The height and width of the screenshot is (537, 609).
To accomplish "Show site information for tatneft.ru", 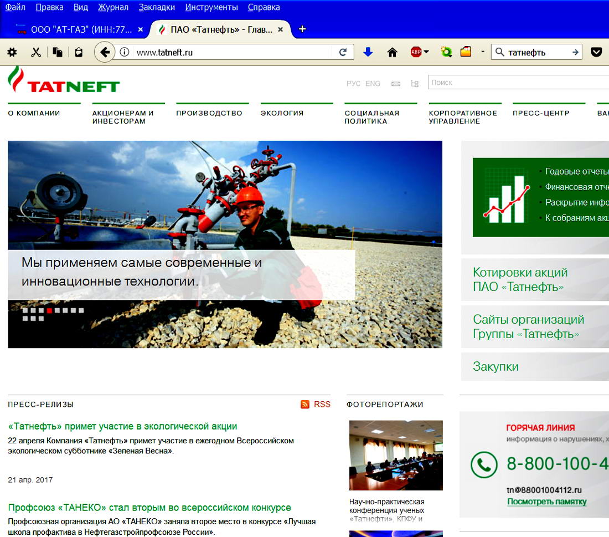I will tap(124, 52).
